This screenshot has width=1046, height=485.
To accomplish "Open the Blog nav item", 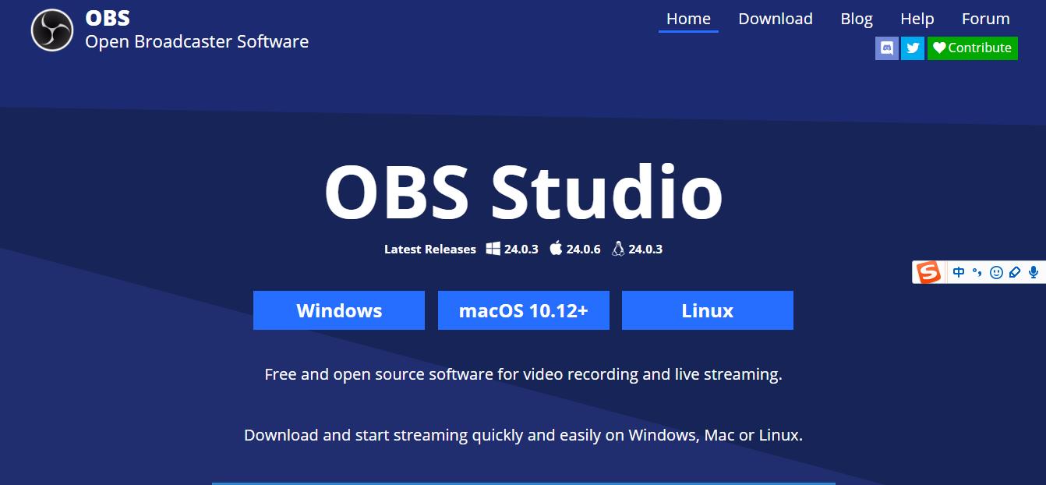I will 857,19.
